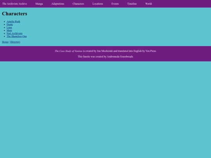Open the Timeline nav item

[132, 4]
